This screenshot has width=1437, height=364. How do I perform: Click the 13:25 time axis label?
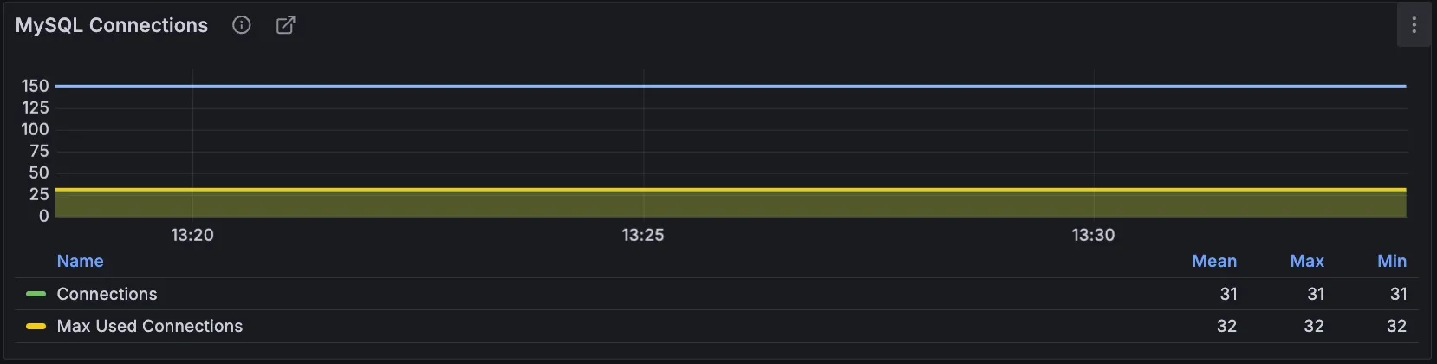(x=643, y=235)
